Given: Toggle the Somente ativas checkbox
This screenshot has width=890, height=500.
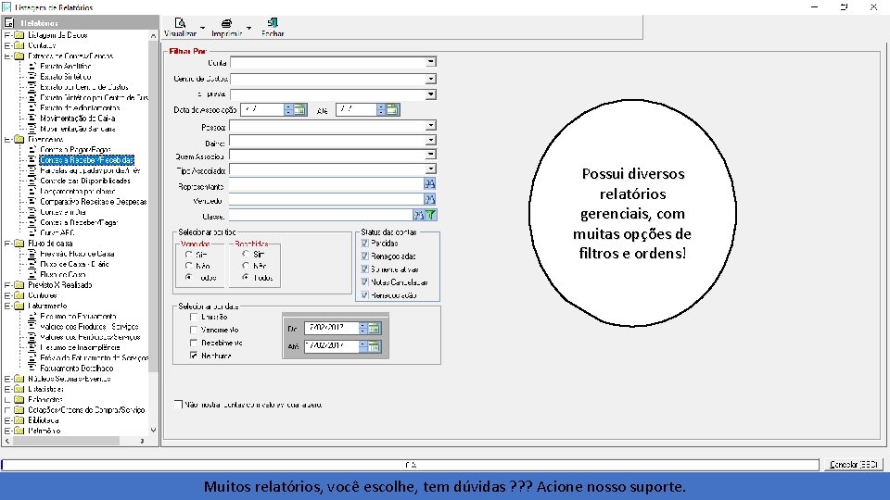Looking at the screenshot, I should (x=364, y=269).
